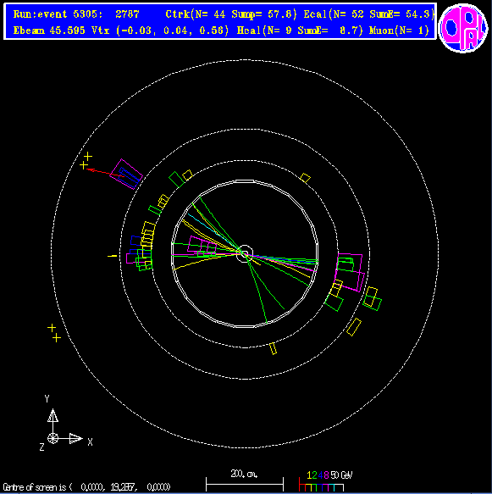This screenshot has width=492, height=494.
Task: Select the magenta hadron calorimeter box by the muon track
Action: tap(126, 175)
